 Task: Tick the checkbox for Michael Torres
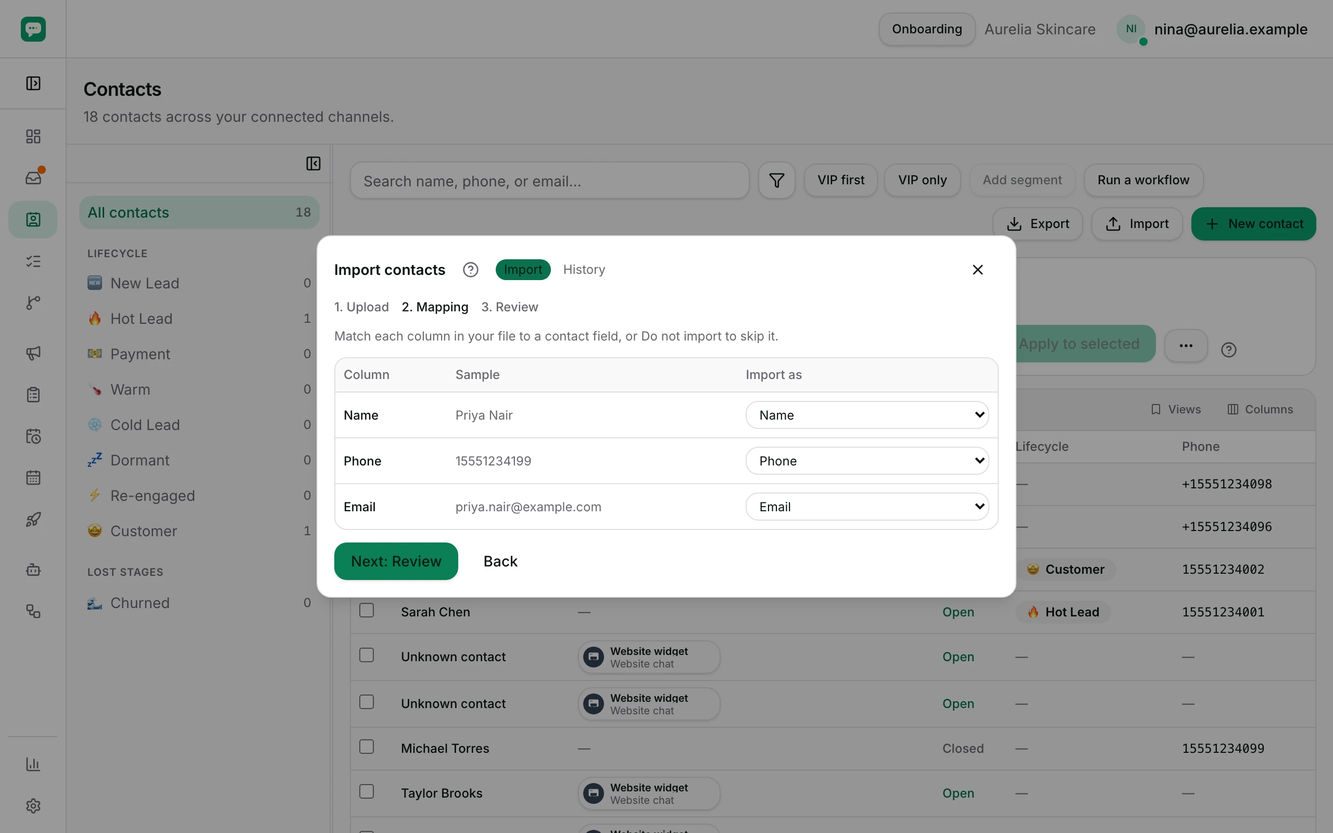(x=366, y=747)
